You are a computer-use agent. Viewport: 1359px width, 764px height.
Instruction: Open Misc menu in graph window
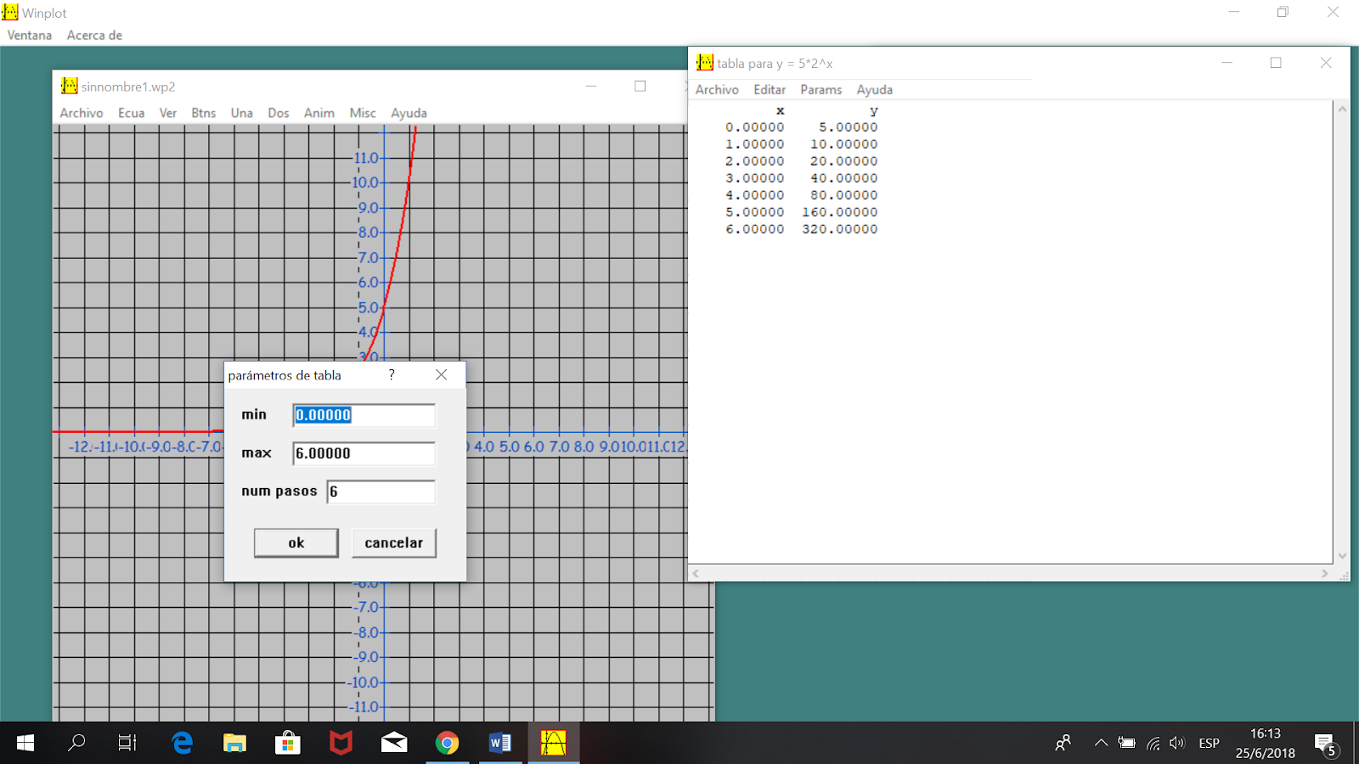coord(363,113)
